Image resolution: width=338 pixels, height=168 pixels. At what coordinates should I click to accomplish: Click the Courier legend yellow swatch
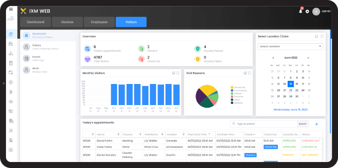pyautogui.click(x=232, y=88)
